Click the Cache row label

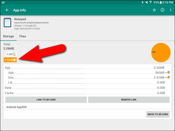coord(9,93)
